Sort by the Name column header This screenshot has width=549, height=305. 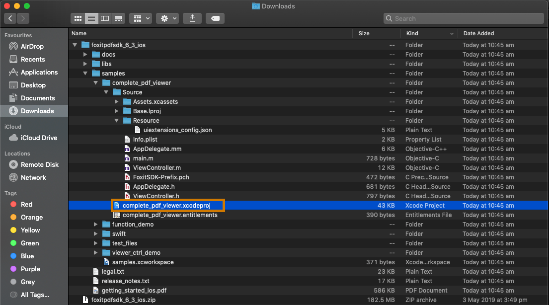pos(211,33)
